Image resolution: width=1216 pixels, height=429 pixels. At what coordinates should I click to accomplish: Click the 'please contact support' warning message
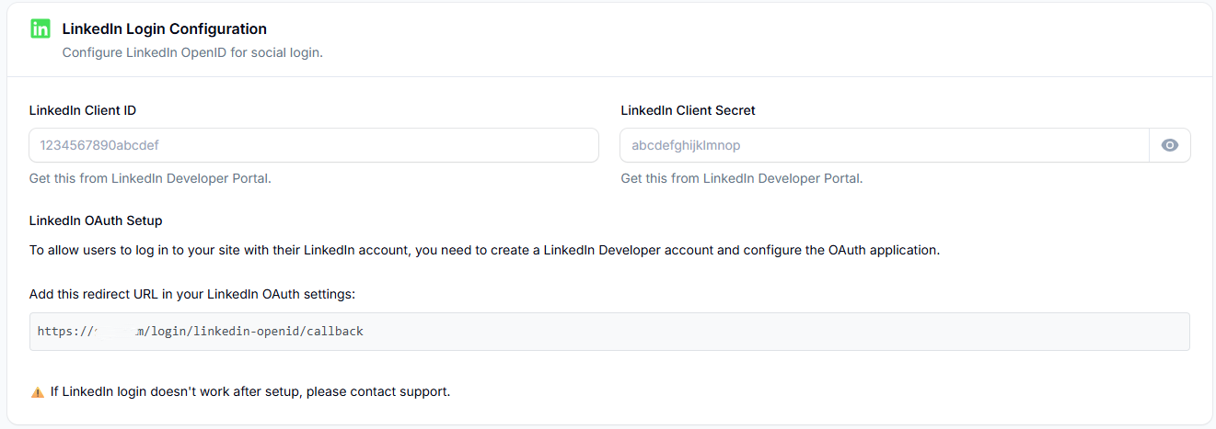point(250,391)
